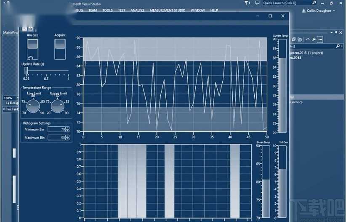Click the Update Rate slider thumb
Screen dimensions: 346x222
pos(26,71)
